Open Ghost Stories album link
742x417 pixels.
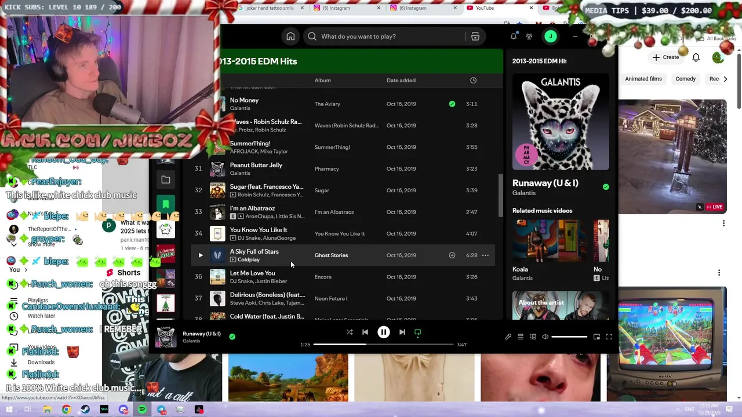tap(331, 255)
